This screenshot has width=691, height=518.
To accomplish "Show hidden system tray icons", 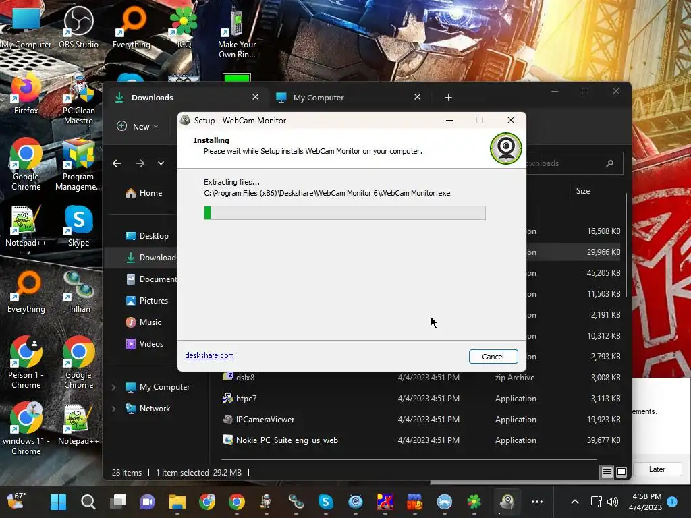I will pyautogui.click(x=575, y=502).
